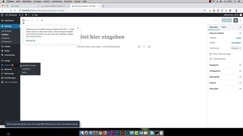Launch Premiere Pro from the Dock

[114, 133]
